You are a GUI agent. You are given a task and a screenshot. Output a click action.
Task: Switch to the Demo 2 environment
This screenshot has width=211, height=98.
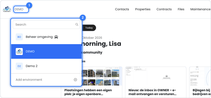[x=46, y=66]
